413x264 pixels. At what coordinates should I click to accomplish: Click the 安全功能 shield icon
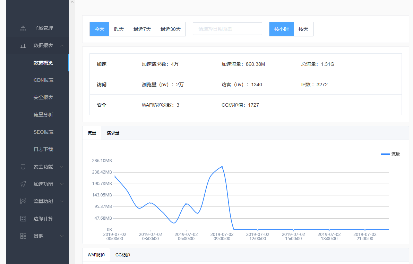pos(23,167)
